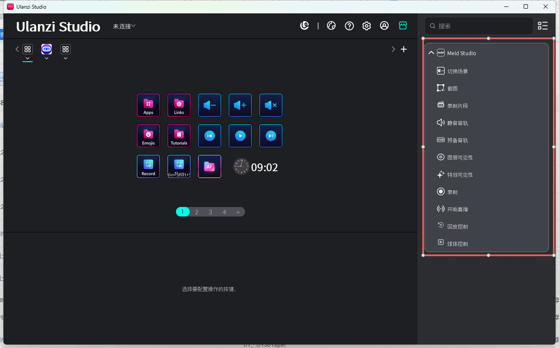Select the previous track key
The image size is (559, 348).
point(209,136)
